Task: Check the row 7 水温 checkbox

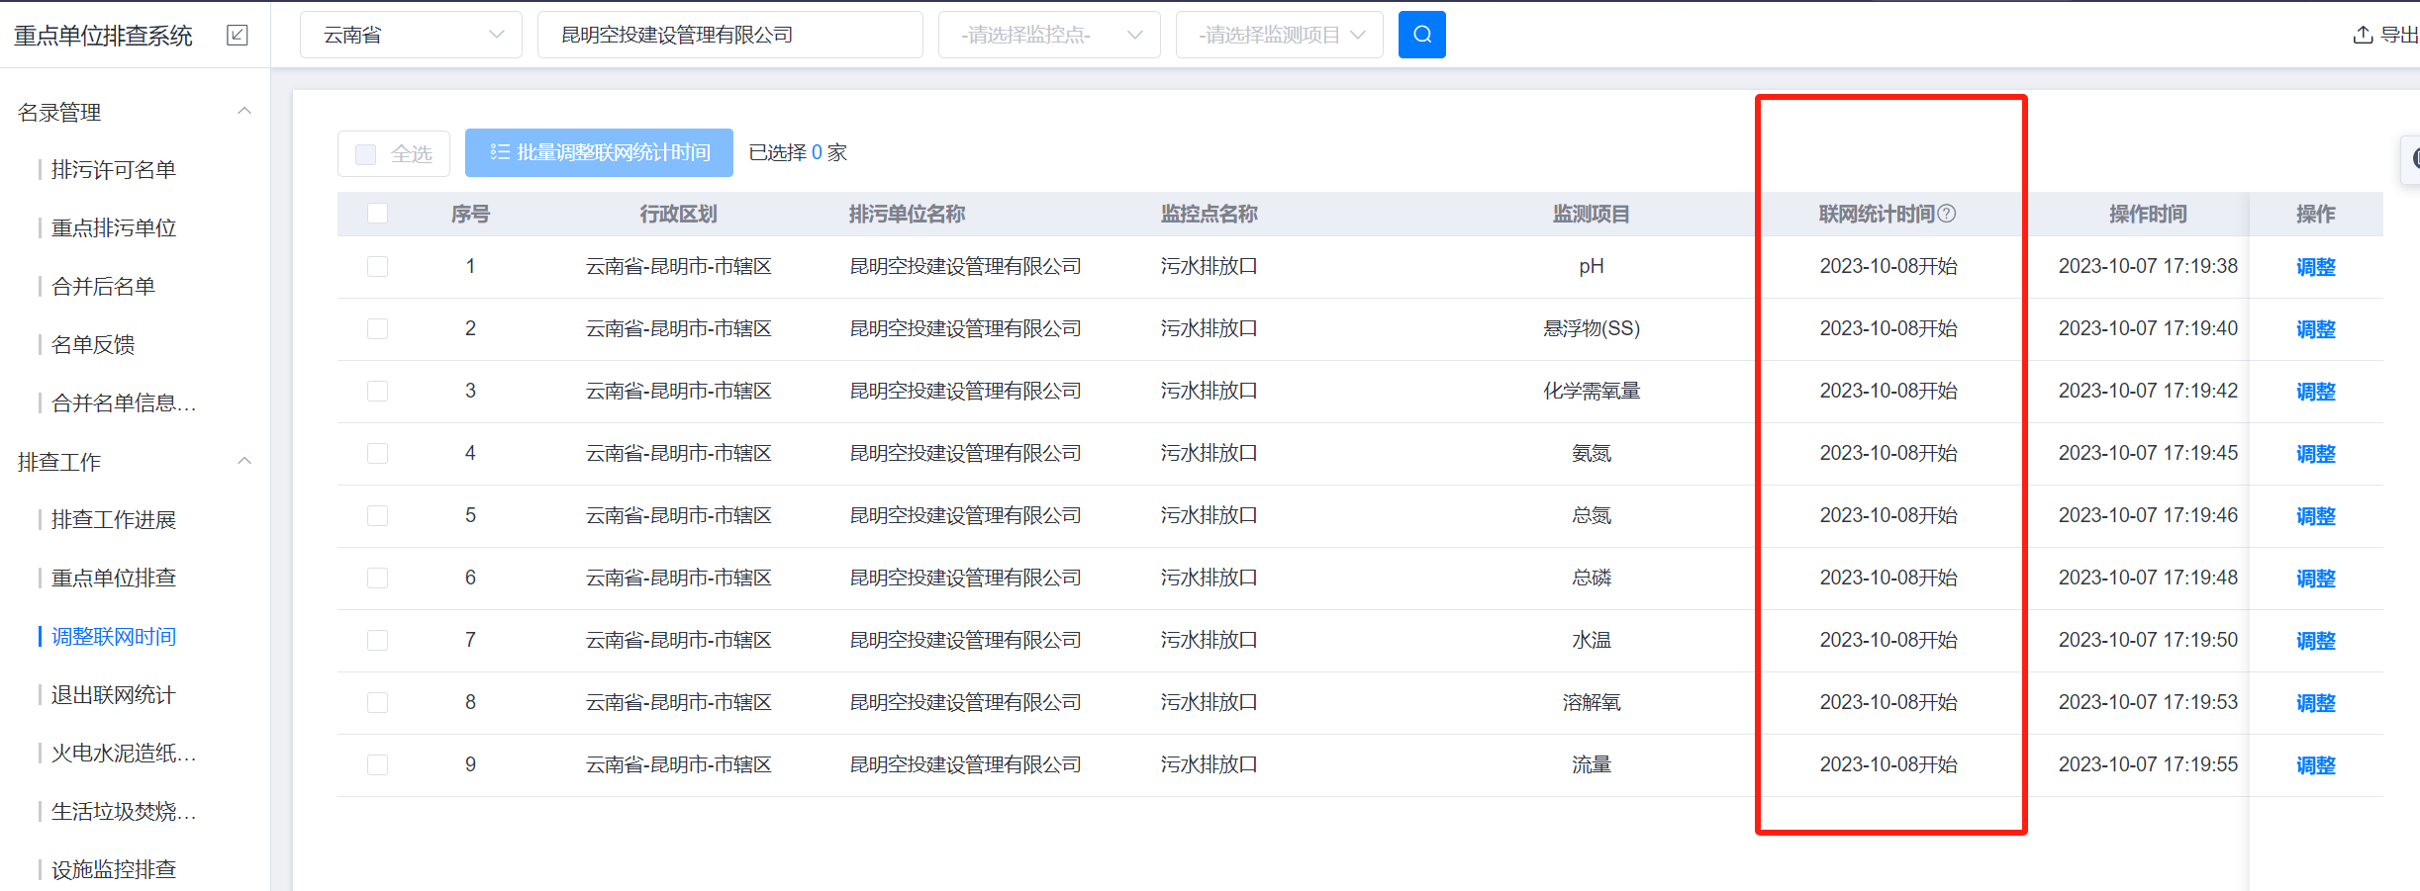Action: 377,640
